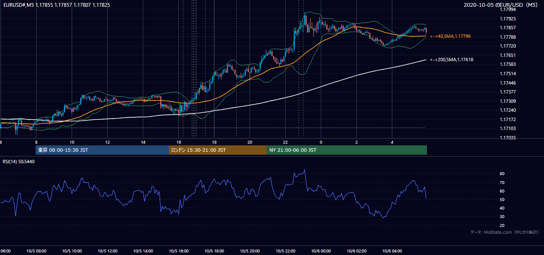The height and width of the screenshot is (255, 544).
Task: Click price axis value 1.17720
Action: [508, 46]
